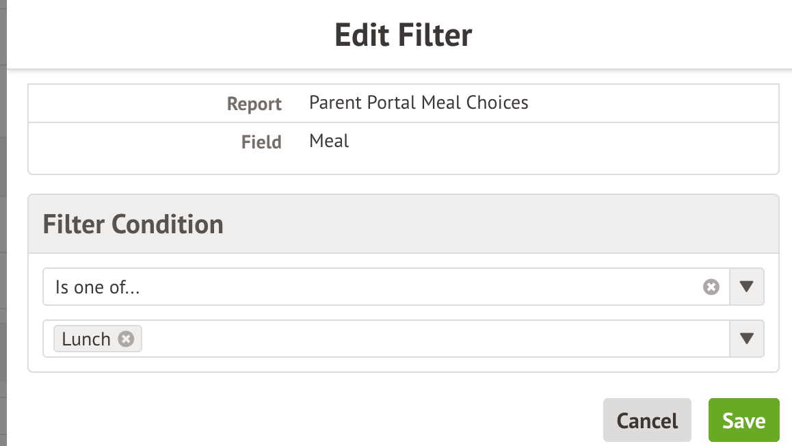
Task: Remove the Lunch tag from the filter
Action: pyautogui.click(x=126, y=339)
